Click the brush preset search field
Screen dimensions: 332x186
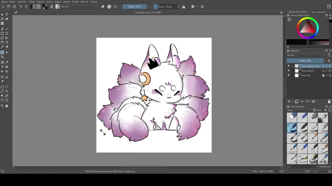coord(301,167)
